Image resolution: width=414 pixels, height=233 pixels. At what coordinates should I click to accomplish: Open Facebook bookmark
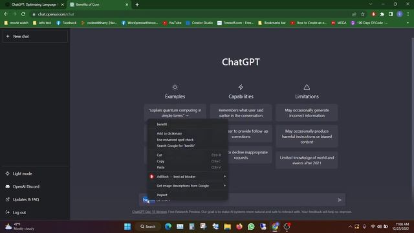click(x=66, y=23)
